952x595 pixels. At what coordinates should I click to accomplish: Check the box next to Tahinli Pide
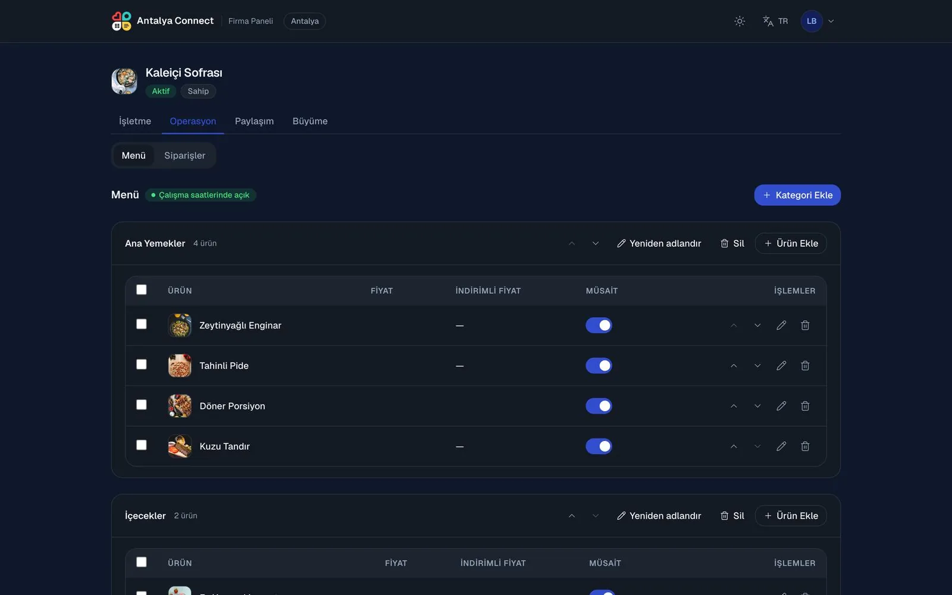[141, 364]
